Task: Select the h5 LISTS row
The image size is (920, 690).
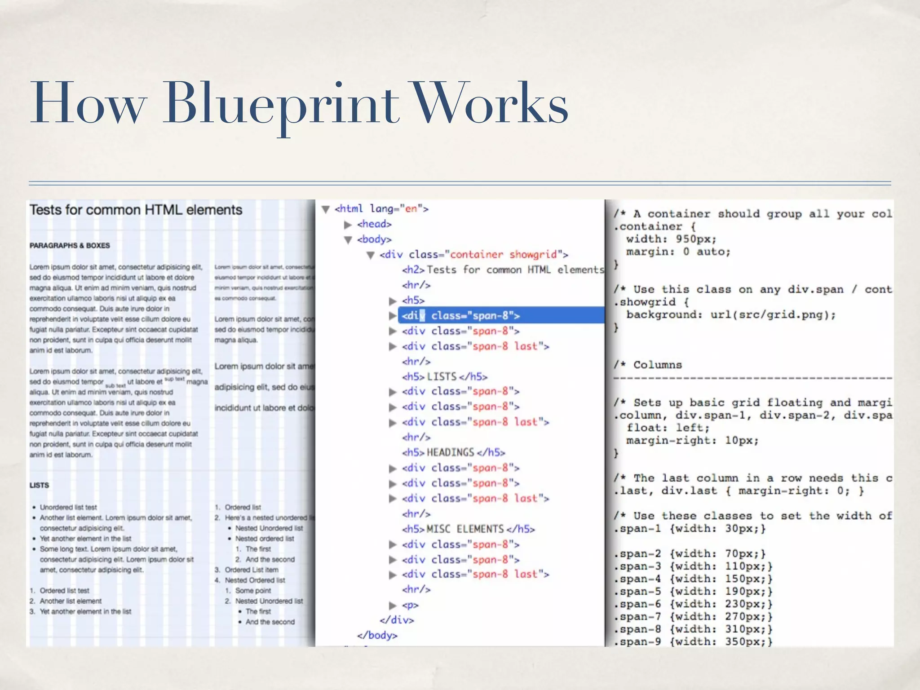Action: [x=445, y=376]
